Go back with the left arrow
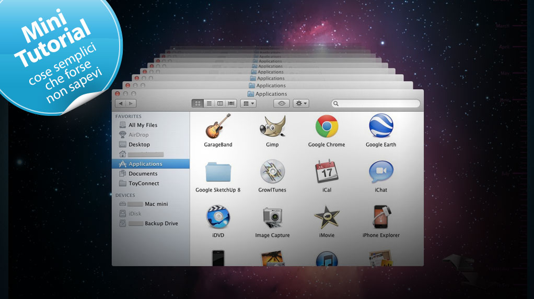 point(121,103)
